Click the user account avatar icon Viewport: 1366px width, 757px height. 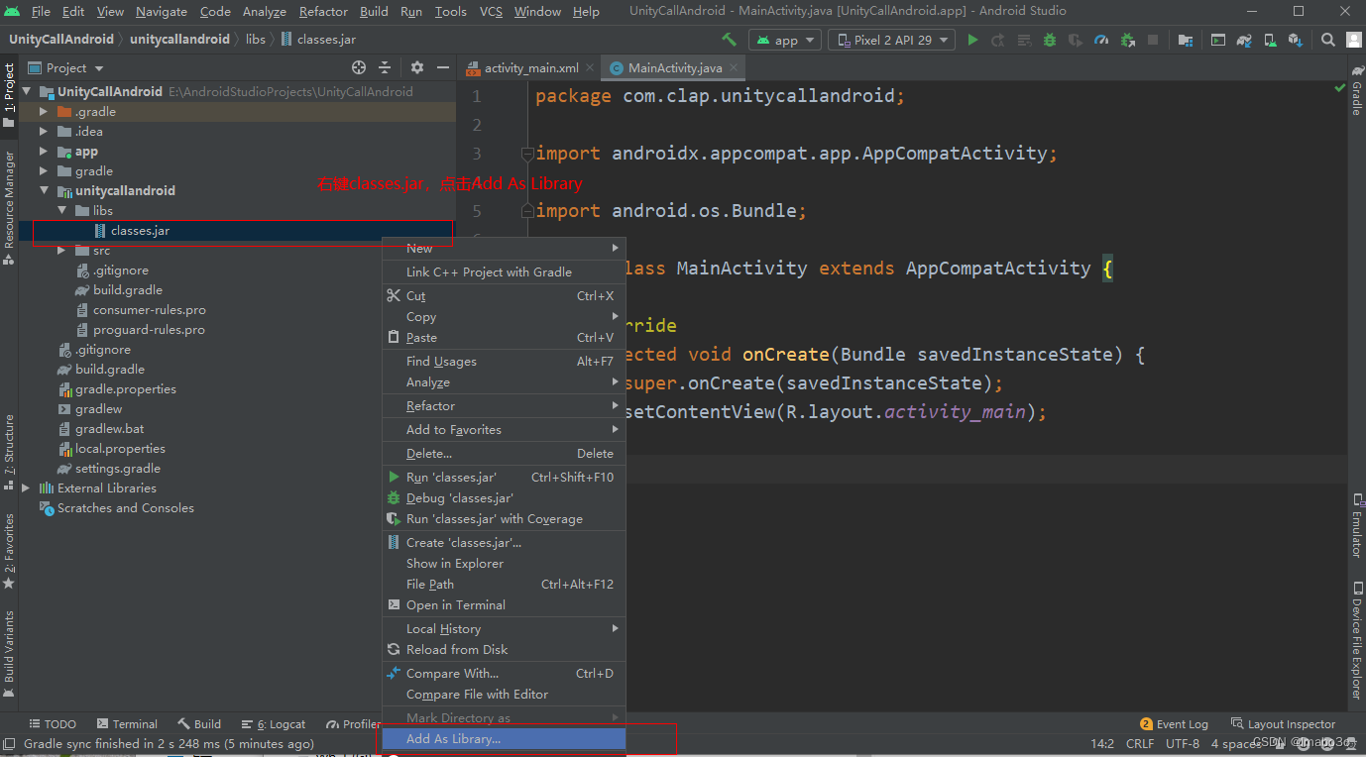pos(1354,40)
